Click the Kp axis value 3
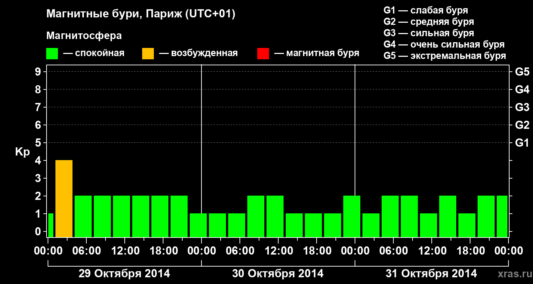Image resolution: width=533 pixels, height=284 pixels. 39,178
